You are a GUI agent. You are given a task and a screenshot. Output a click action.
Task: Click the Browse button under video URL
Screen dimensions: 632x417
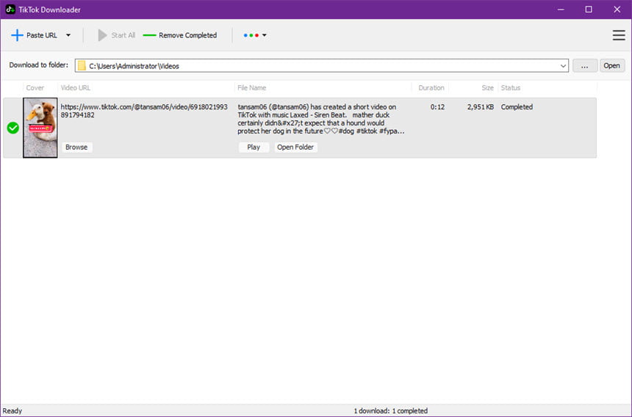(x=76, y=148)
